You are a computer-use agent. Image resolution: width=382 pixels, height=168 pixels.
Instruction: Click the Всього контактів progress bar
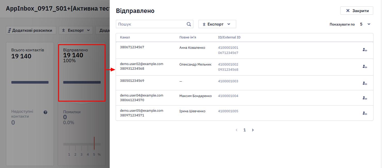30,82
